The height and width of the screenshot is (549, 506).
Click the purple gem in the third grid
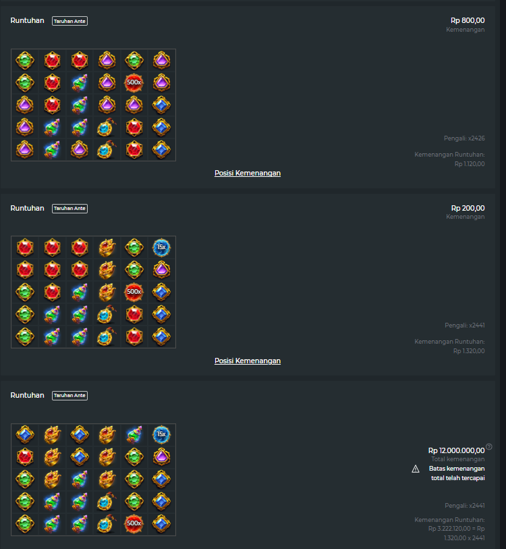point(161,457)
